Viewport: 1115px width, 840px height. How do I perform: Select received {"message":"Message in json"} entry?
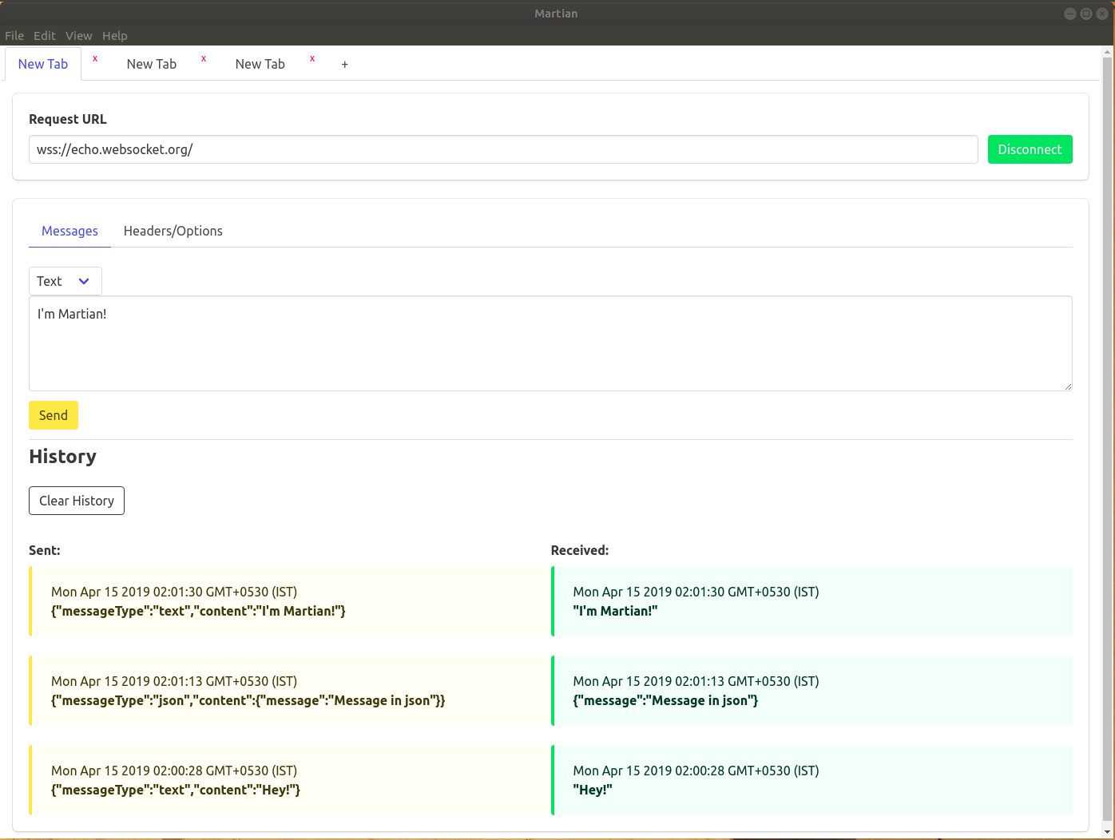point(811,691)
